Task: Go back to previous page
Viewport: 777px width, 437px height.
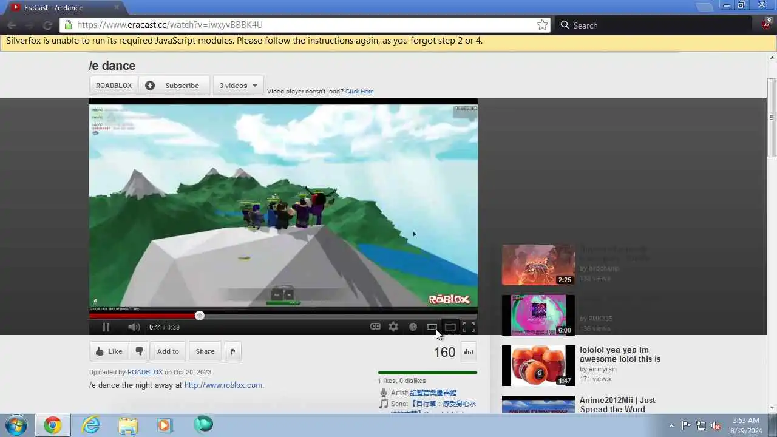Action: click(12, 25)
